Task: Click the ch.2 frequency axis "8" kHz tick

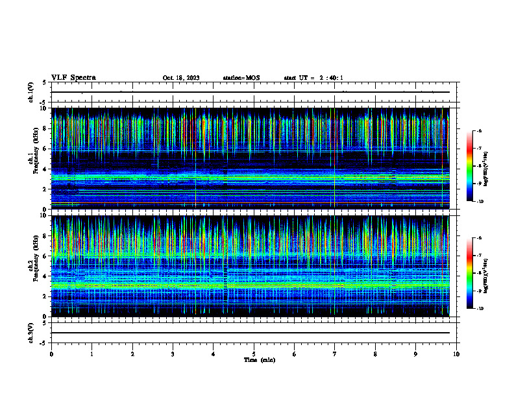Action: pyautogui.click(x=45, y=236)
